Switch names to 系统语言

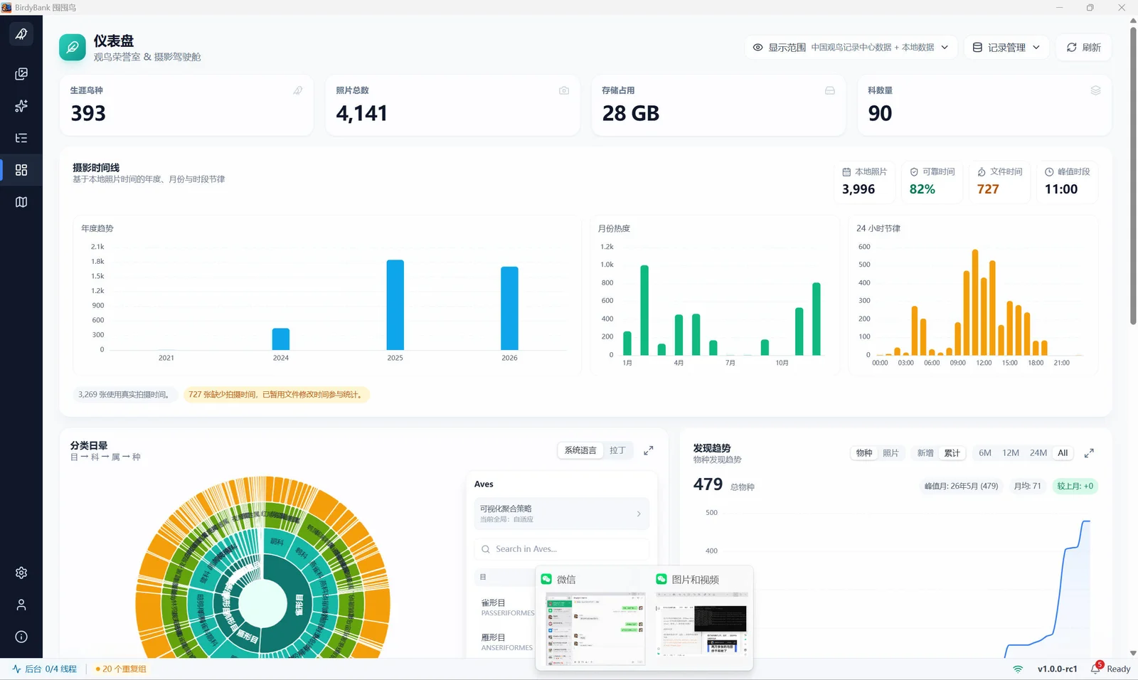[580, 450]
